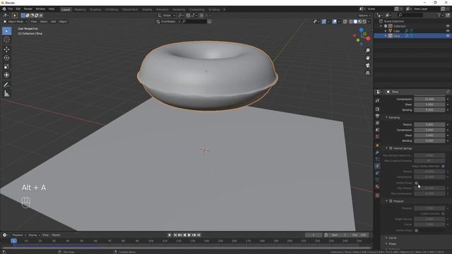Jump to the first frame

click(x=175, y=235)
